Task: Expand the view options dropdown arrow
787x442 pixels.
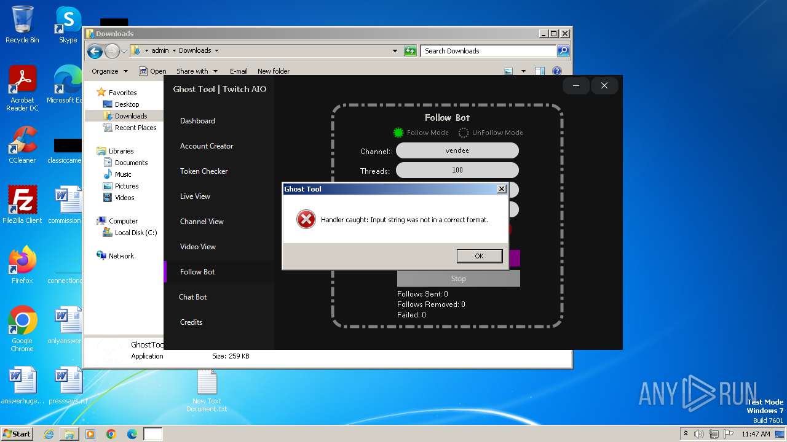Action: (523, 71)
